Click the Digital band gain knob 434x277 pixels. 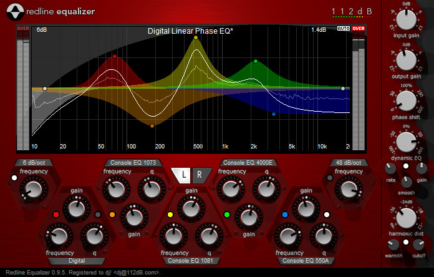tap(77, 209)
